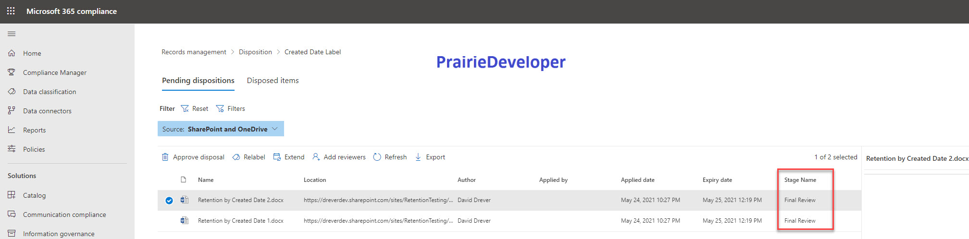Click the file type column header icon
This screenshot has width=969, height=239.
point(183,179)
